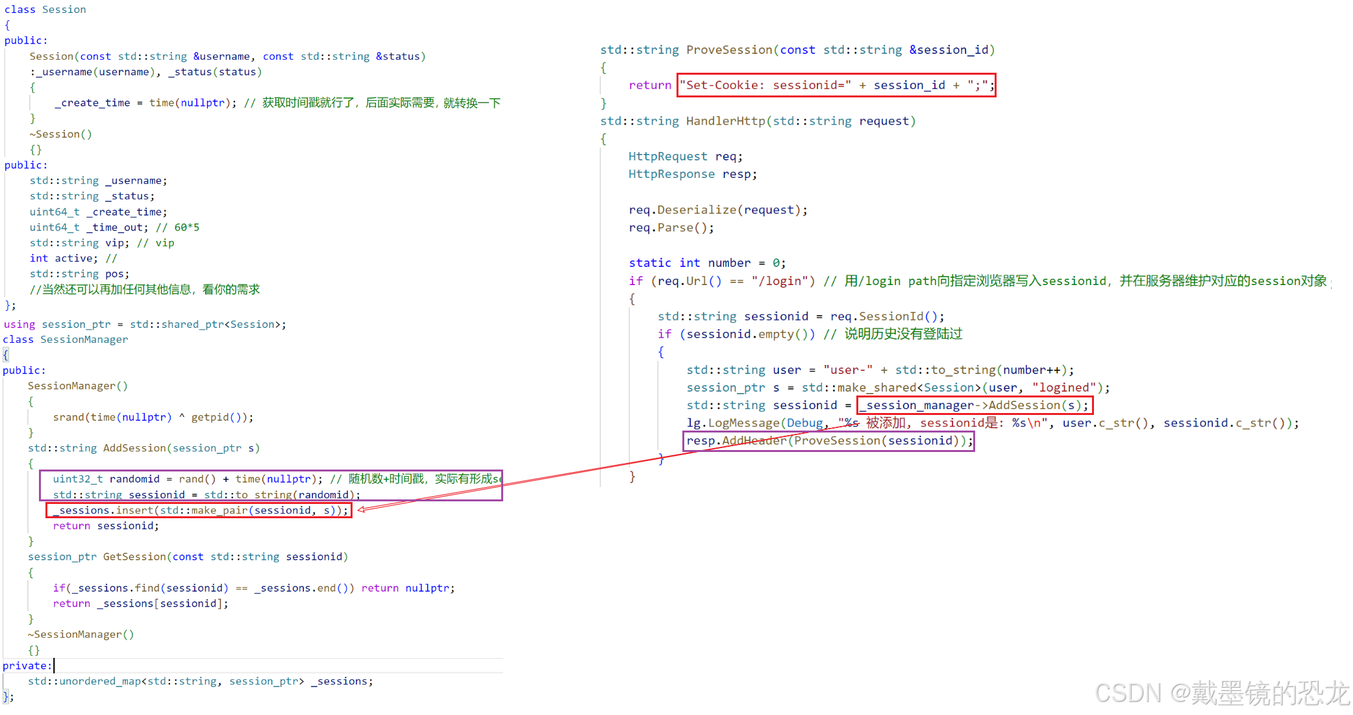Click 'static int number = 0;' line
This screenshot has height=715, width=1353.
(707, 263)
